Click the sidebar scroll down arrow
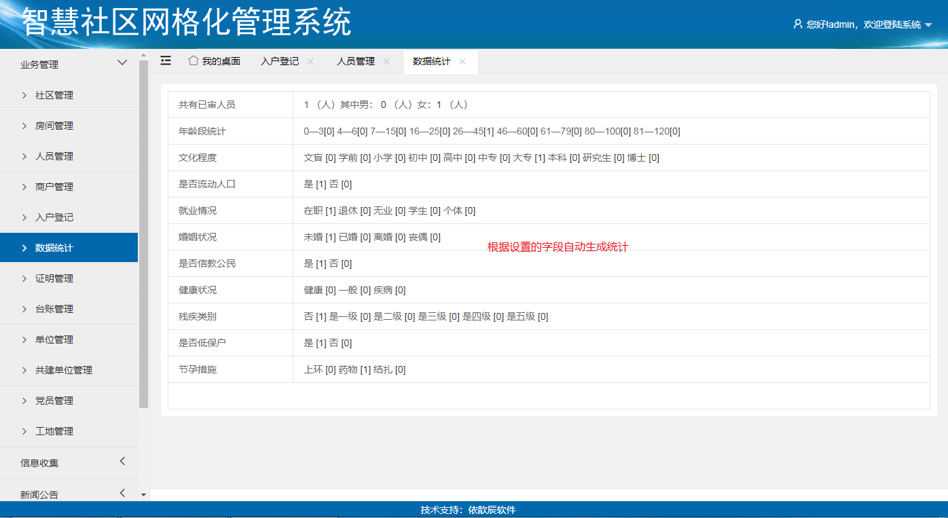The height and width of the screenshot is (518, 948). tap(143, 495)
